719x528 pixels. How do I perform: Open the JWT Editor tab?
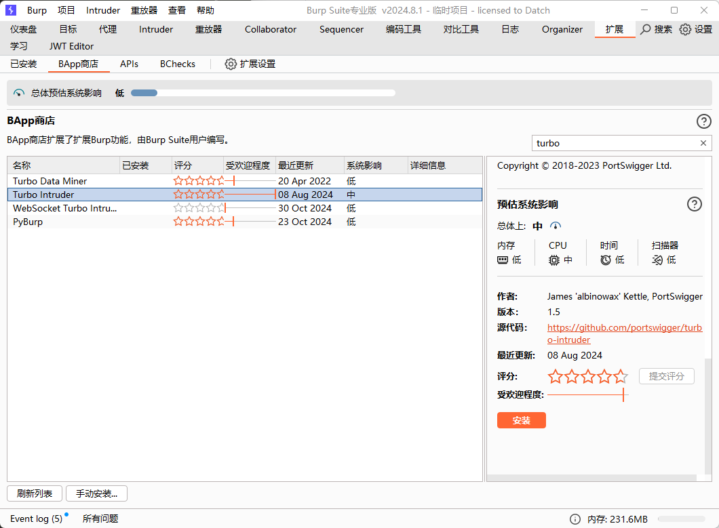[71, 46]
